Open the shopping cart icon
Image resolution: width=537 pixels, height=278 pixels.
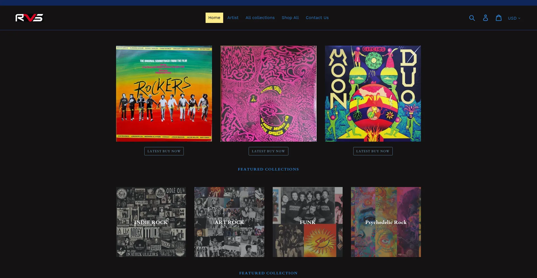pyautogui.click(x=498, y=18)
